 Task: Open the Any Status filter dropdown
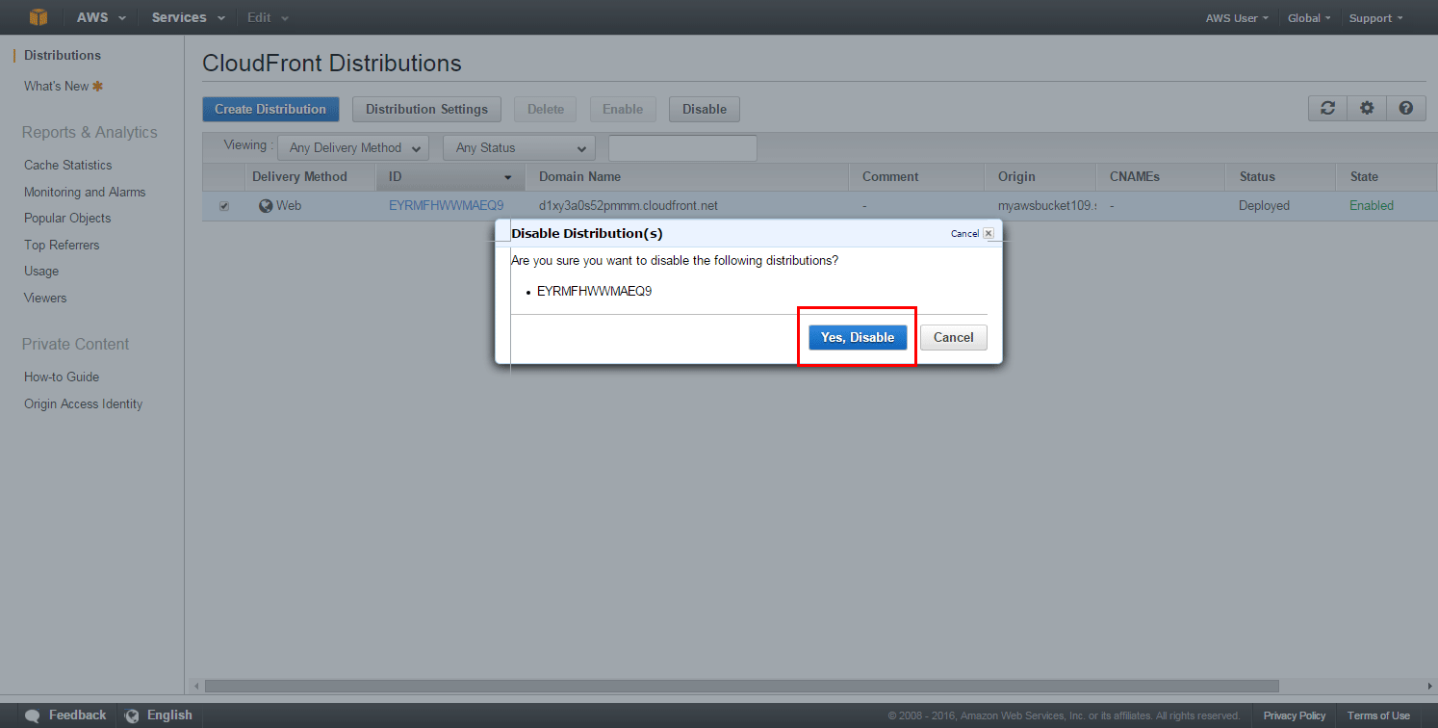(518, 147)
